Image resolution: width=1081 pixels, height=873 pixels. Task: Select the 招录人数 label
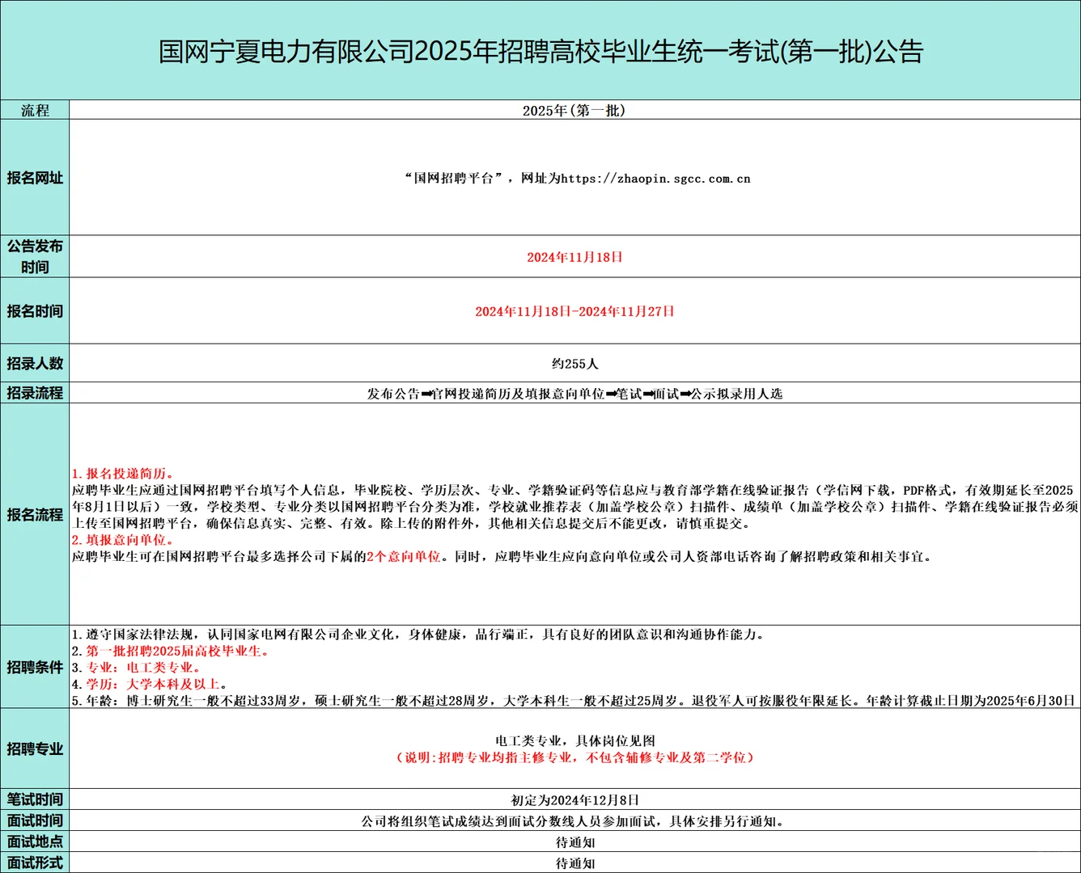point(35,364)
